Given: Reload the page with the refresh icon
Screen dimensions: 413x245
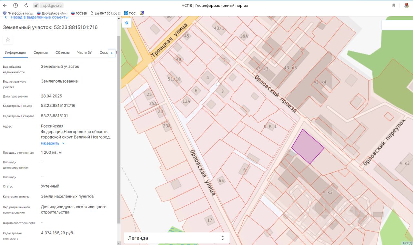Looking at the screenshot, I should tap(26, 5).
